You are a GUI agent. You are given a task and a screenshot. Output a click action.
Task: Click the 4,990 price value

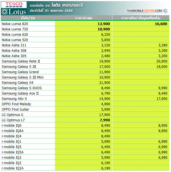point(106,104)
